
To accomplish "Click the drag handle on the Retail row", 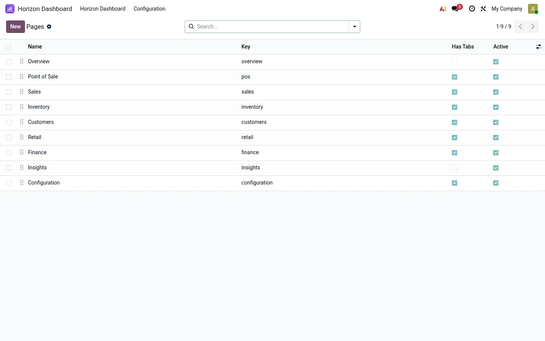I will [x=22, y=137].
